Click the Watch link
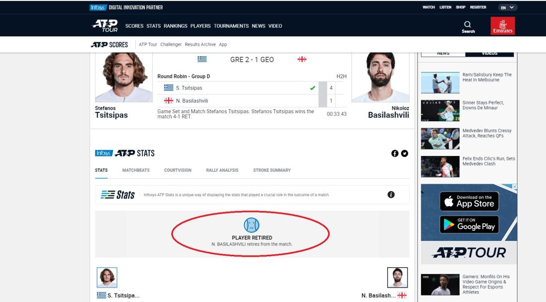This screenshot has width=546, height=302. pyautogui.click(x=429, y=7)
